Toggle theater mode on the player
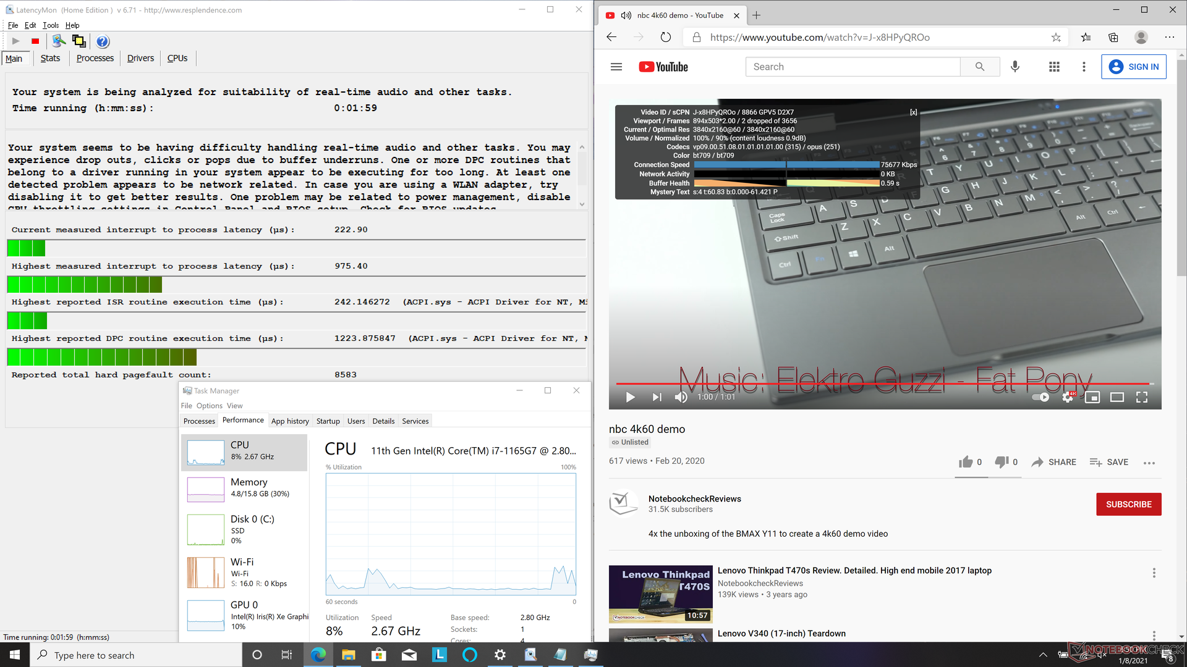 tap(1117, 397)
